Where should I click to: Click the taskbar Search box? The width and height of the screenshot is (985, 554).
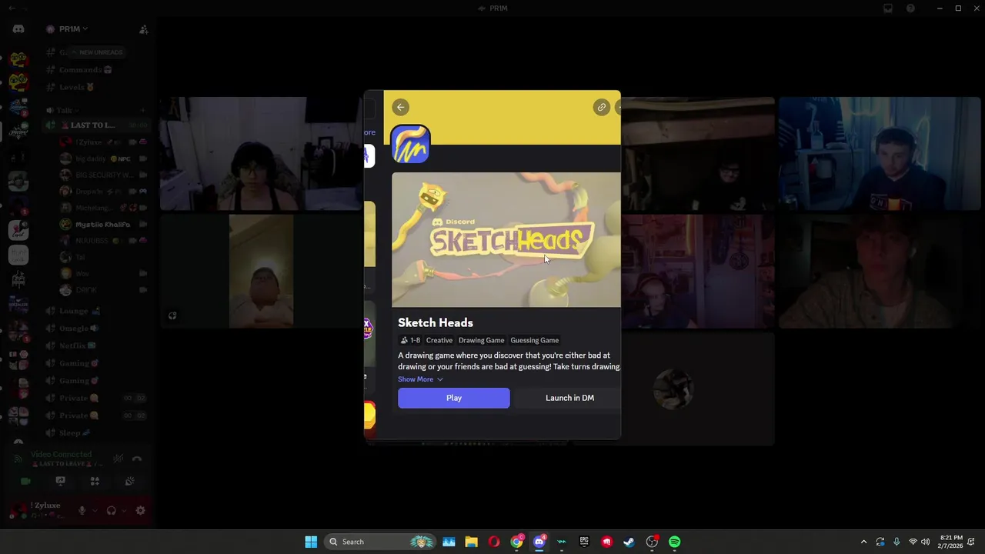tap(380, 542)
